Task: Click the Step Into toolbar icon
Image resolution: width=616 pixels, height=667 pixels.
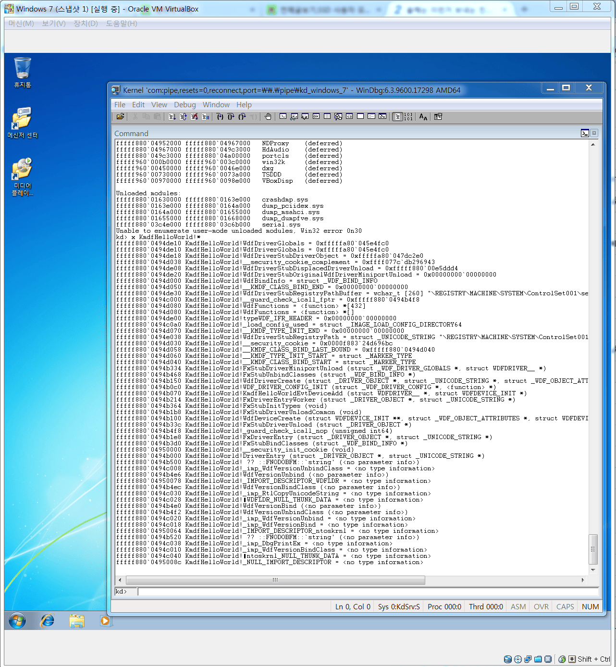Action: 220,116
